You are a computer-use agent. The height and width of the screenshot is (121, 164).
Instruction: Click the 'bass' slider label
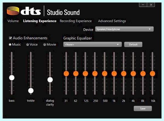pos(11,101)
